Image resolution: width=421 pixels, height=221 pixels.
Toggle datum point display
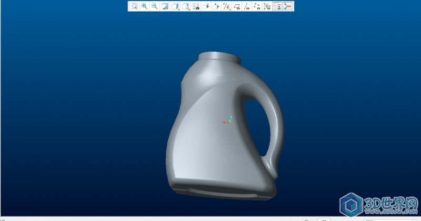point(257,6)
